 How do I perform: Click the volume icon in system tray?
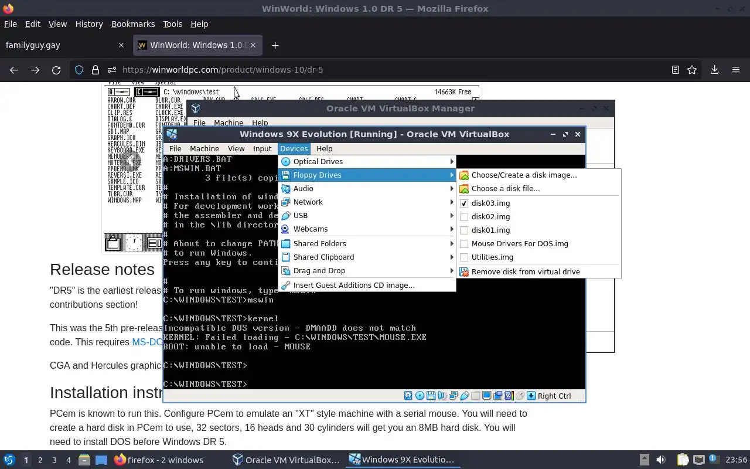661,460
